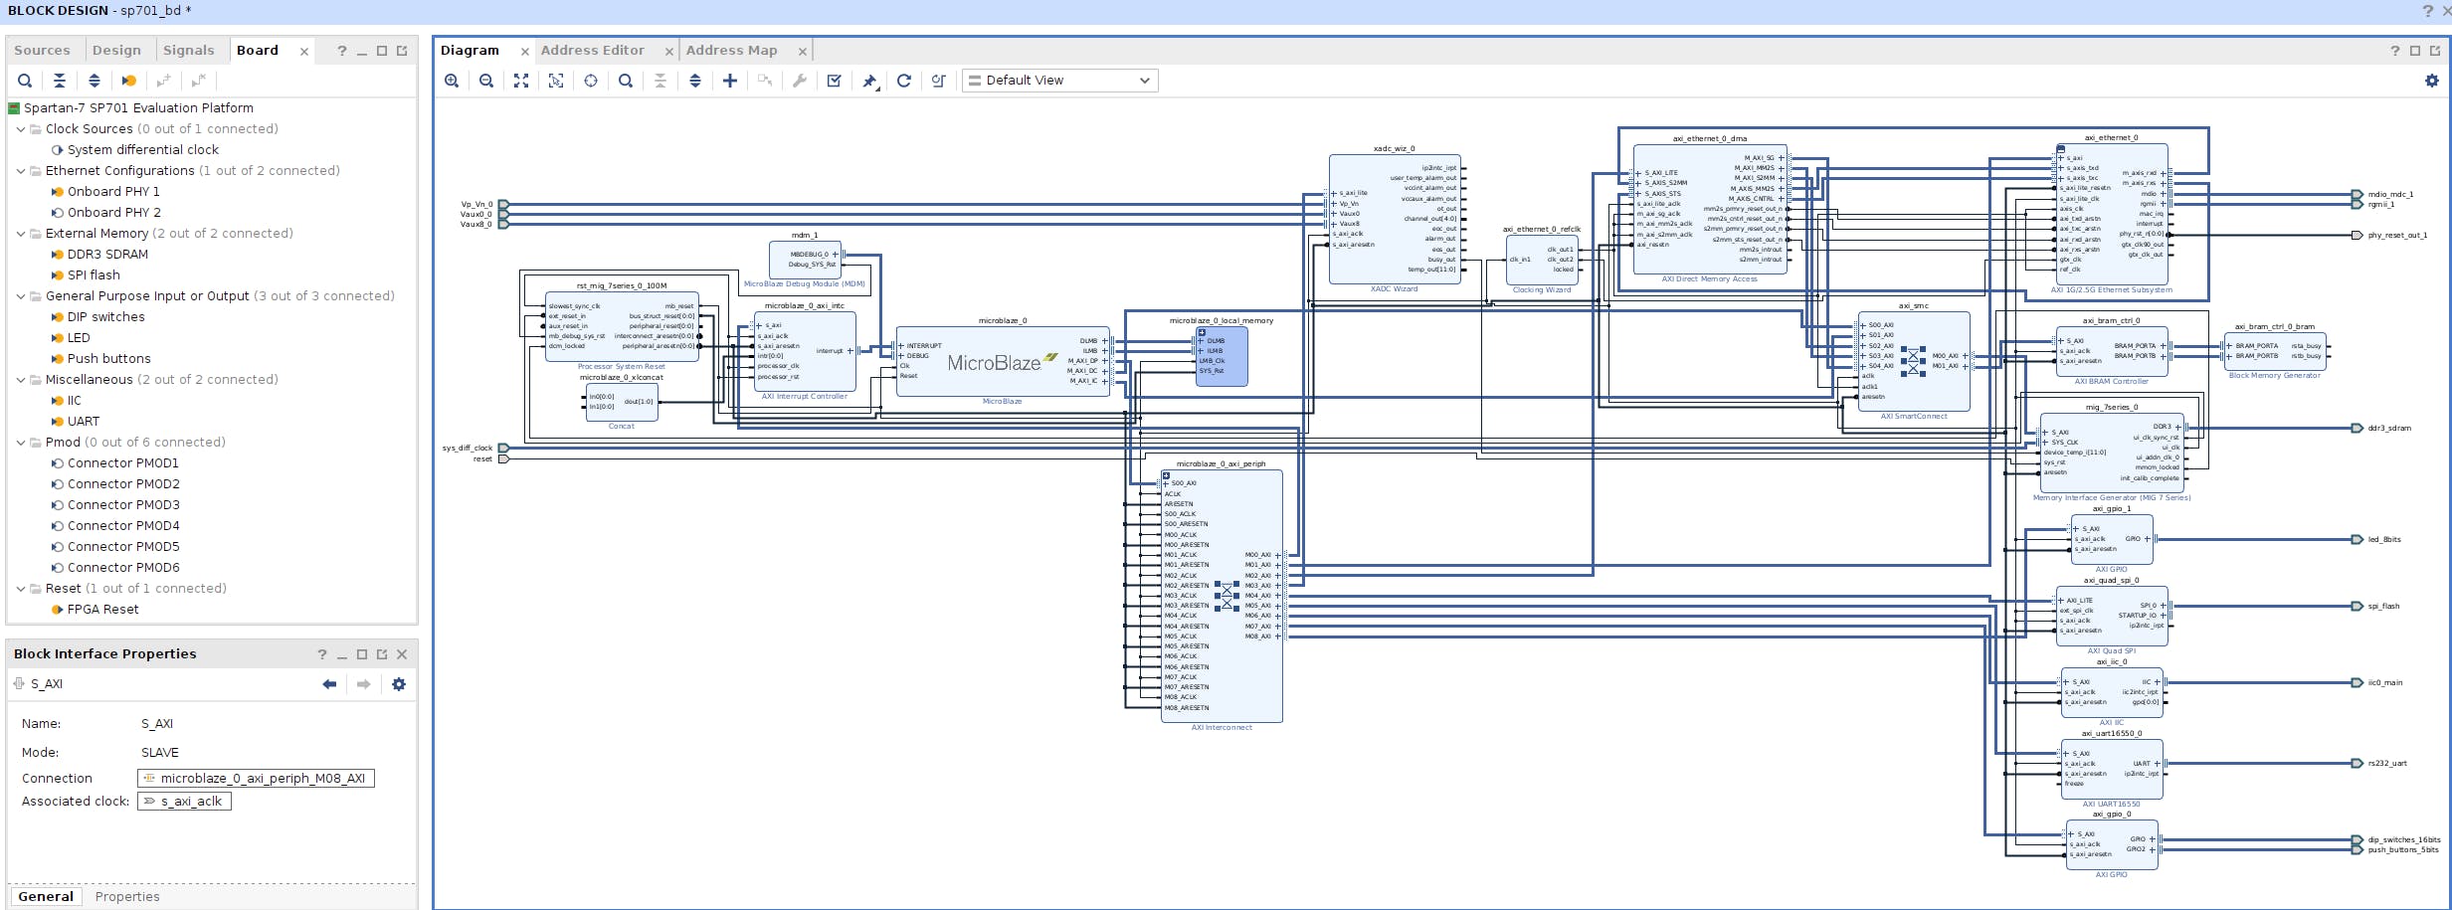
Task: Click the orange connect board component icon
Action: tap(129, 81)
